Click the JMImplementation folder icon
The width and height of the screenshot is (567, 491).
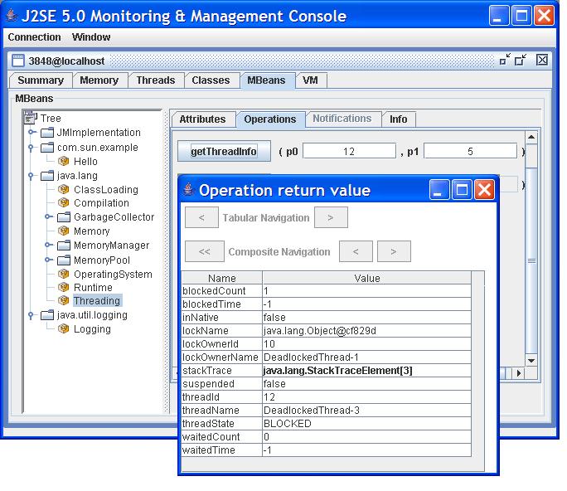coord(47,133)
